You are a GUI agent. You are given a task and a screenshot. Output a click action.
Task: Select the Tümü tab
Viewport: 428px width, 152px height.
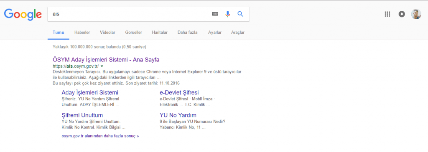click(x=59, y=33)
